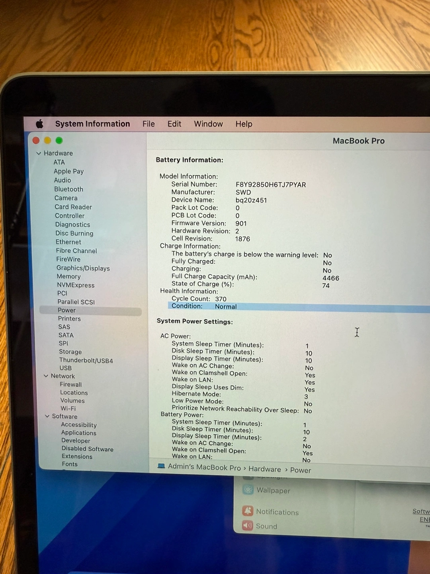Click the Cycle Count value 370
This screenshot has height=574, width=430.
click(221, 299)
